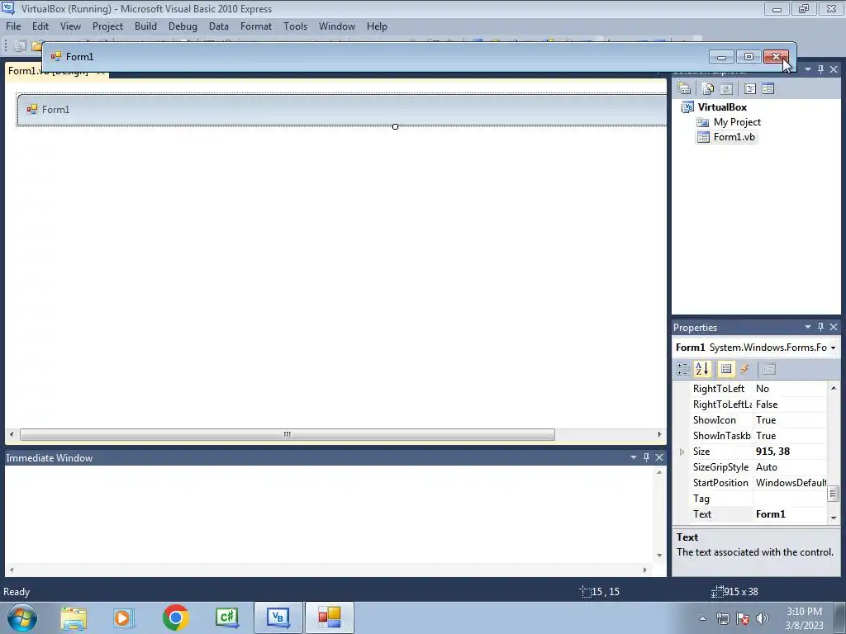Open the Window menu
The height and width of the screenshot is (634, 846).
click(x=337, y=26)
